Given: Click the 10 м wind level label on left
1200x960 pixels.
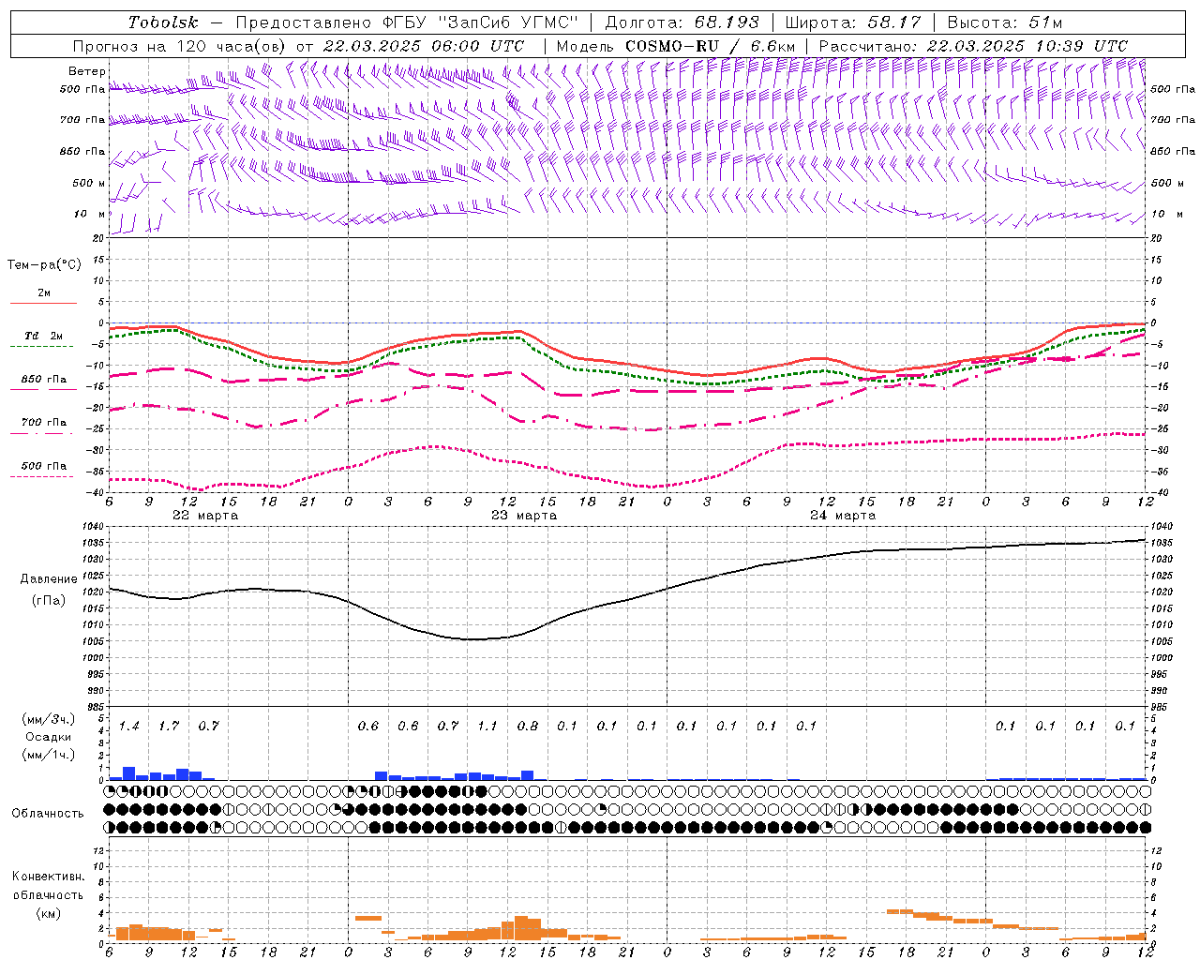Looking at the screenshot, I should click(x=89, y=214).
